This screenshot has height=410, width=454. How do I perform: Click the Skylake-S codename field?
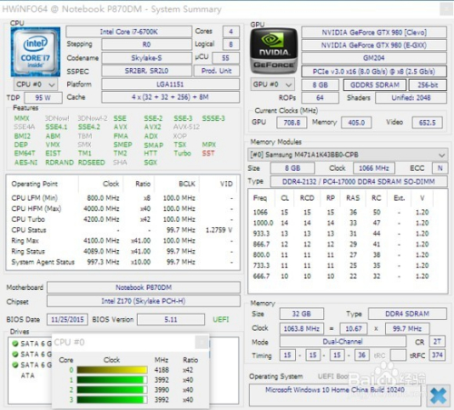(147, 58)
